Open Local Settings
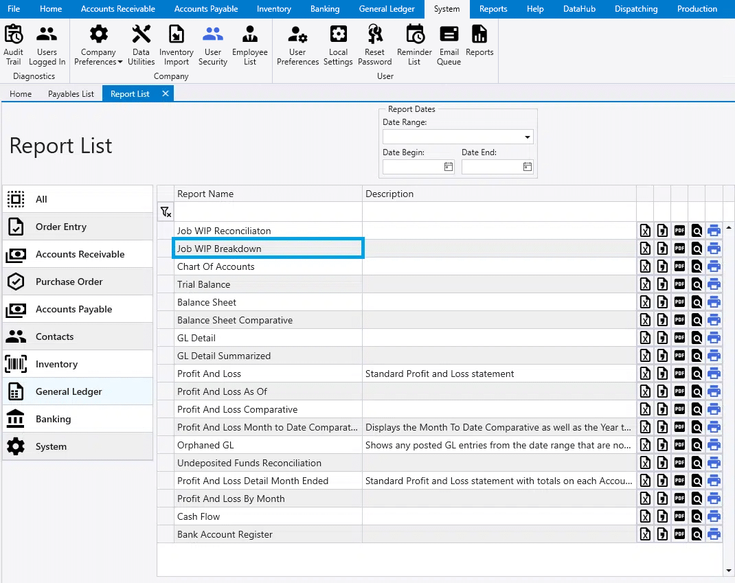 [338, 45]
